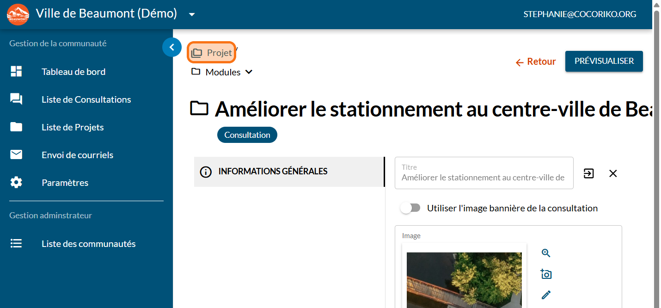Click the Envoi de courriels envelope icon
The image size is (661, 308).
pyautogui.click(x=16, y=155)
